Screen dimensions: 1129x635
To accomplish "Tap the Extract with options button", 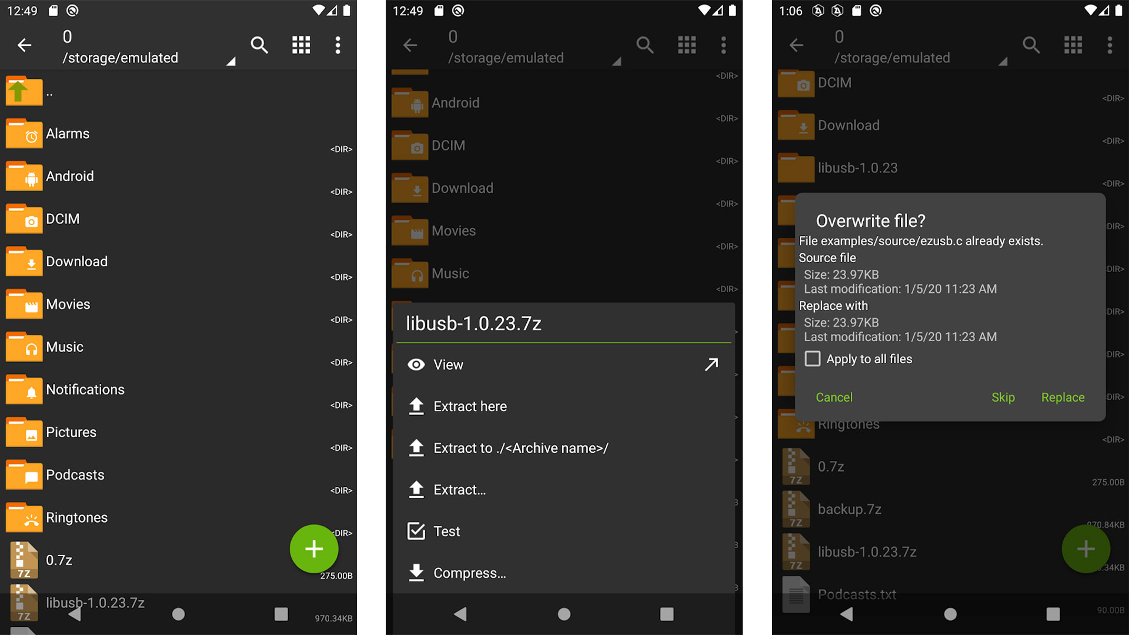I will pyautogui.click(x=564, y=490).
